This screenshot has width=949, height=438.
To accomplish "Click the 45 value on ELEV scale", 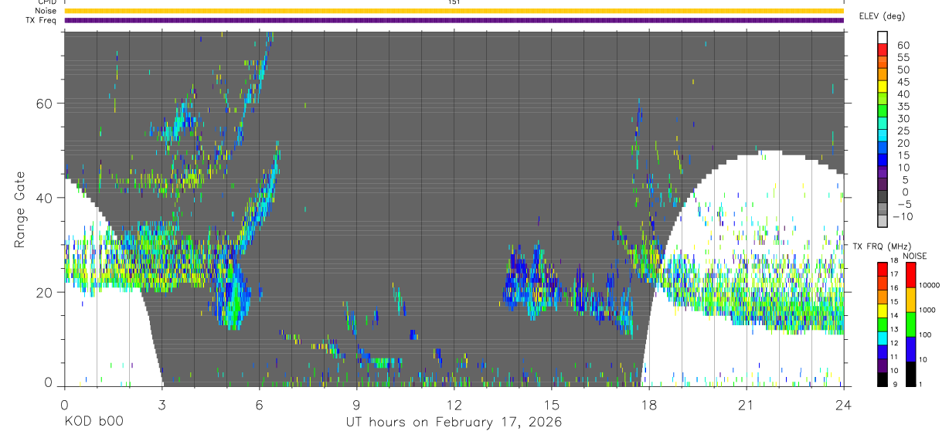I will tap(903, 82).
